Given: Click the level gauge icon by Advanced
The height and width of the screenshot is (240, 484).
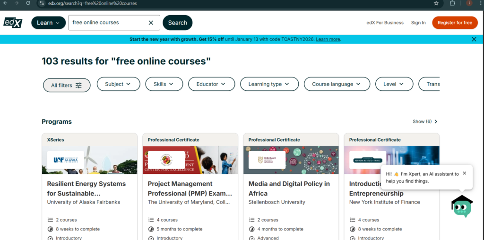Looking at the screenshot, I should (x=251, y=238).
